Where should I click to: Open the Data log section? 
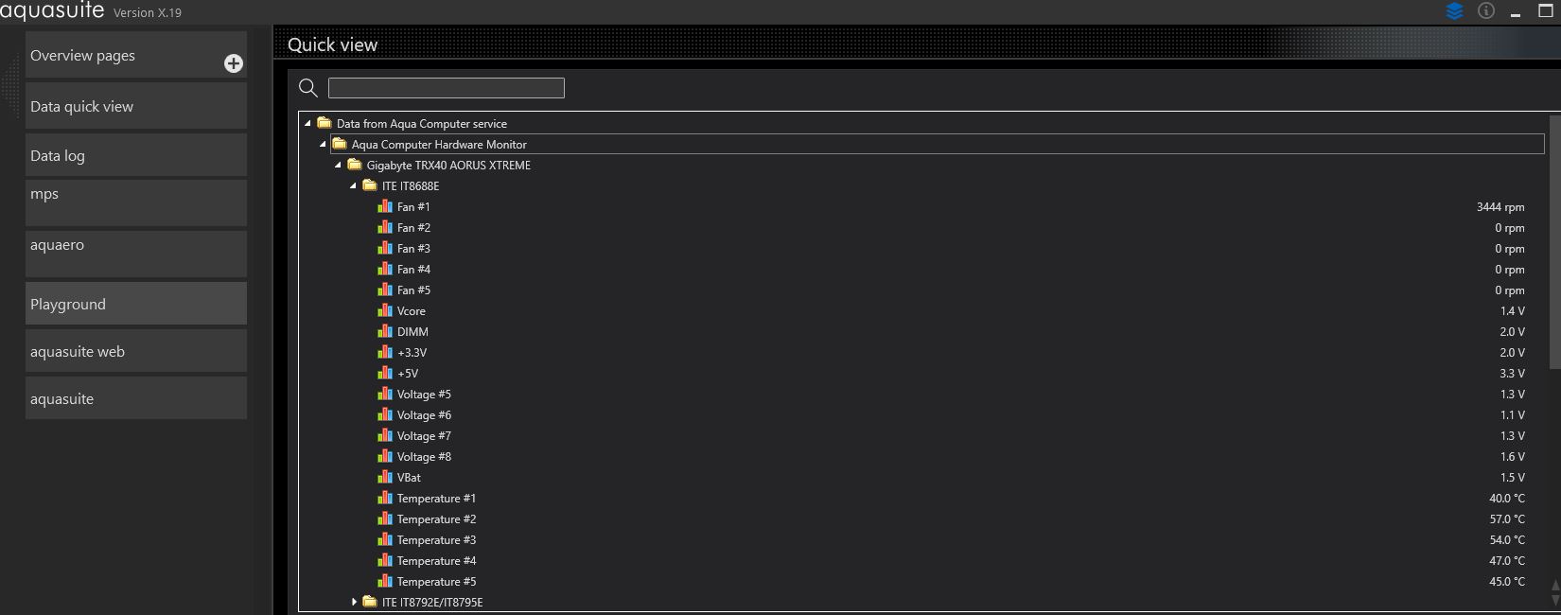tap(136, 155)
